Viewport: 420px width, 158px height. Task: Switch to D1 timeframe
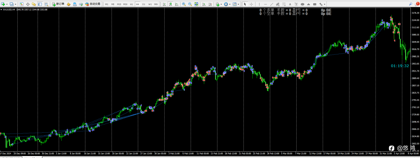144,4
